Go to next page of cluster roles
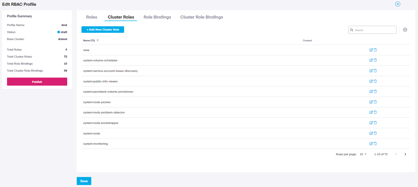The height and width of the screenshot is (187, 418). click(405, 154)
